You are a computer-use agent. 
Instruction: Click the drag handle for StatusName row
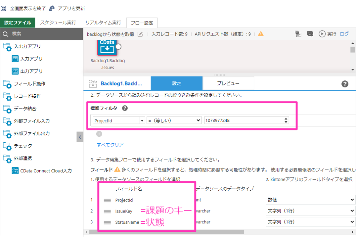[x=107, y=223]
